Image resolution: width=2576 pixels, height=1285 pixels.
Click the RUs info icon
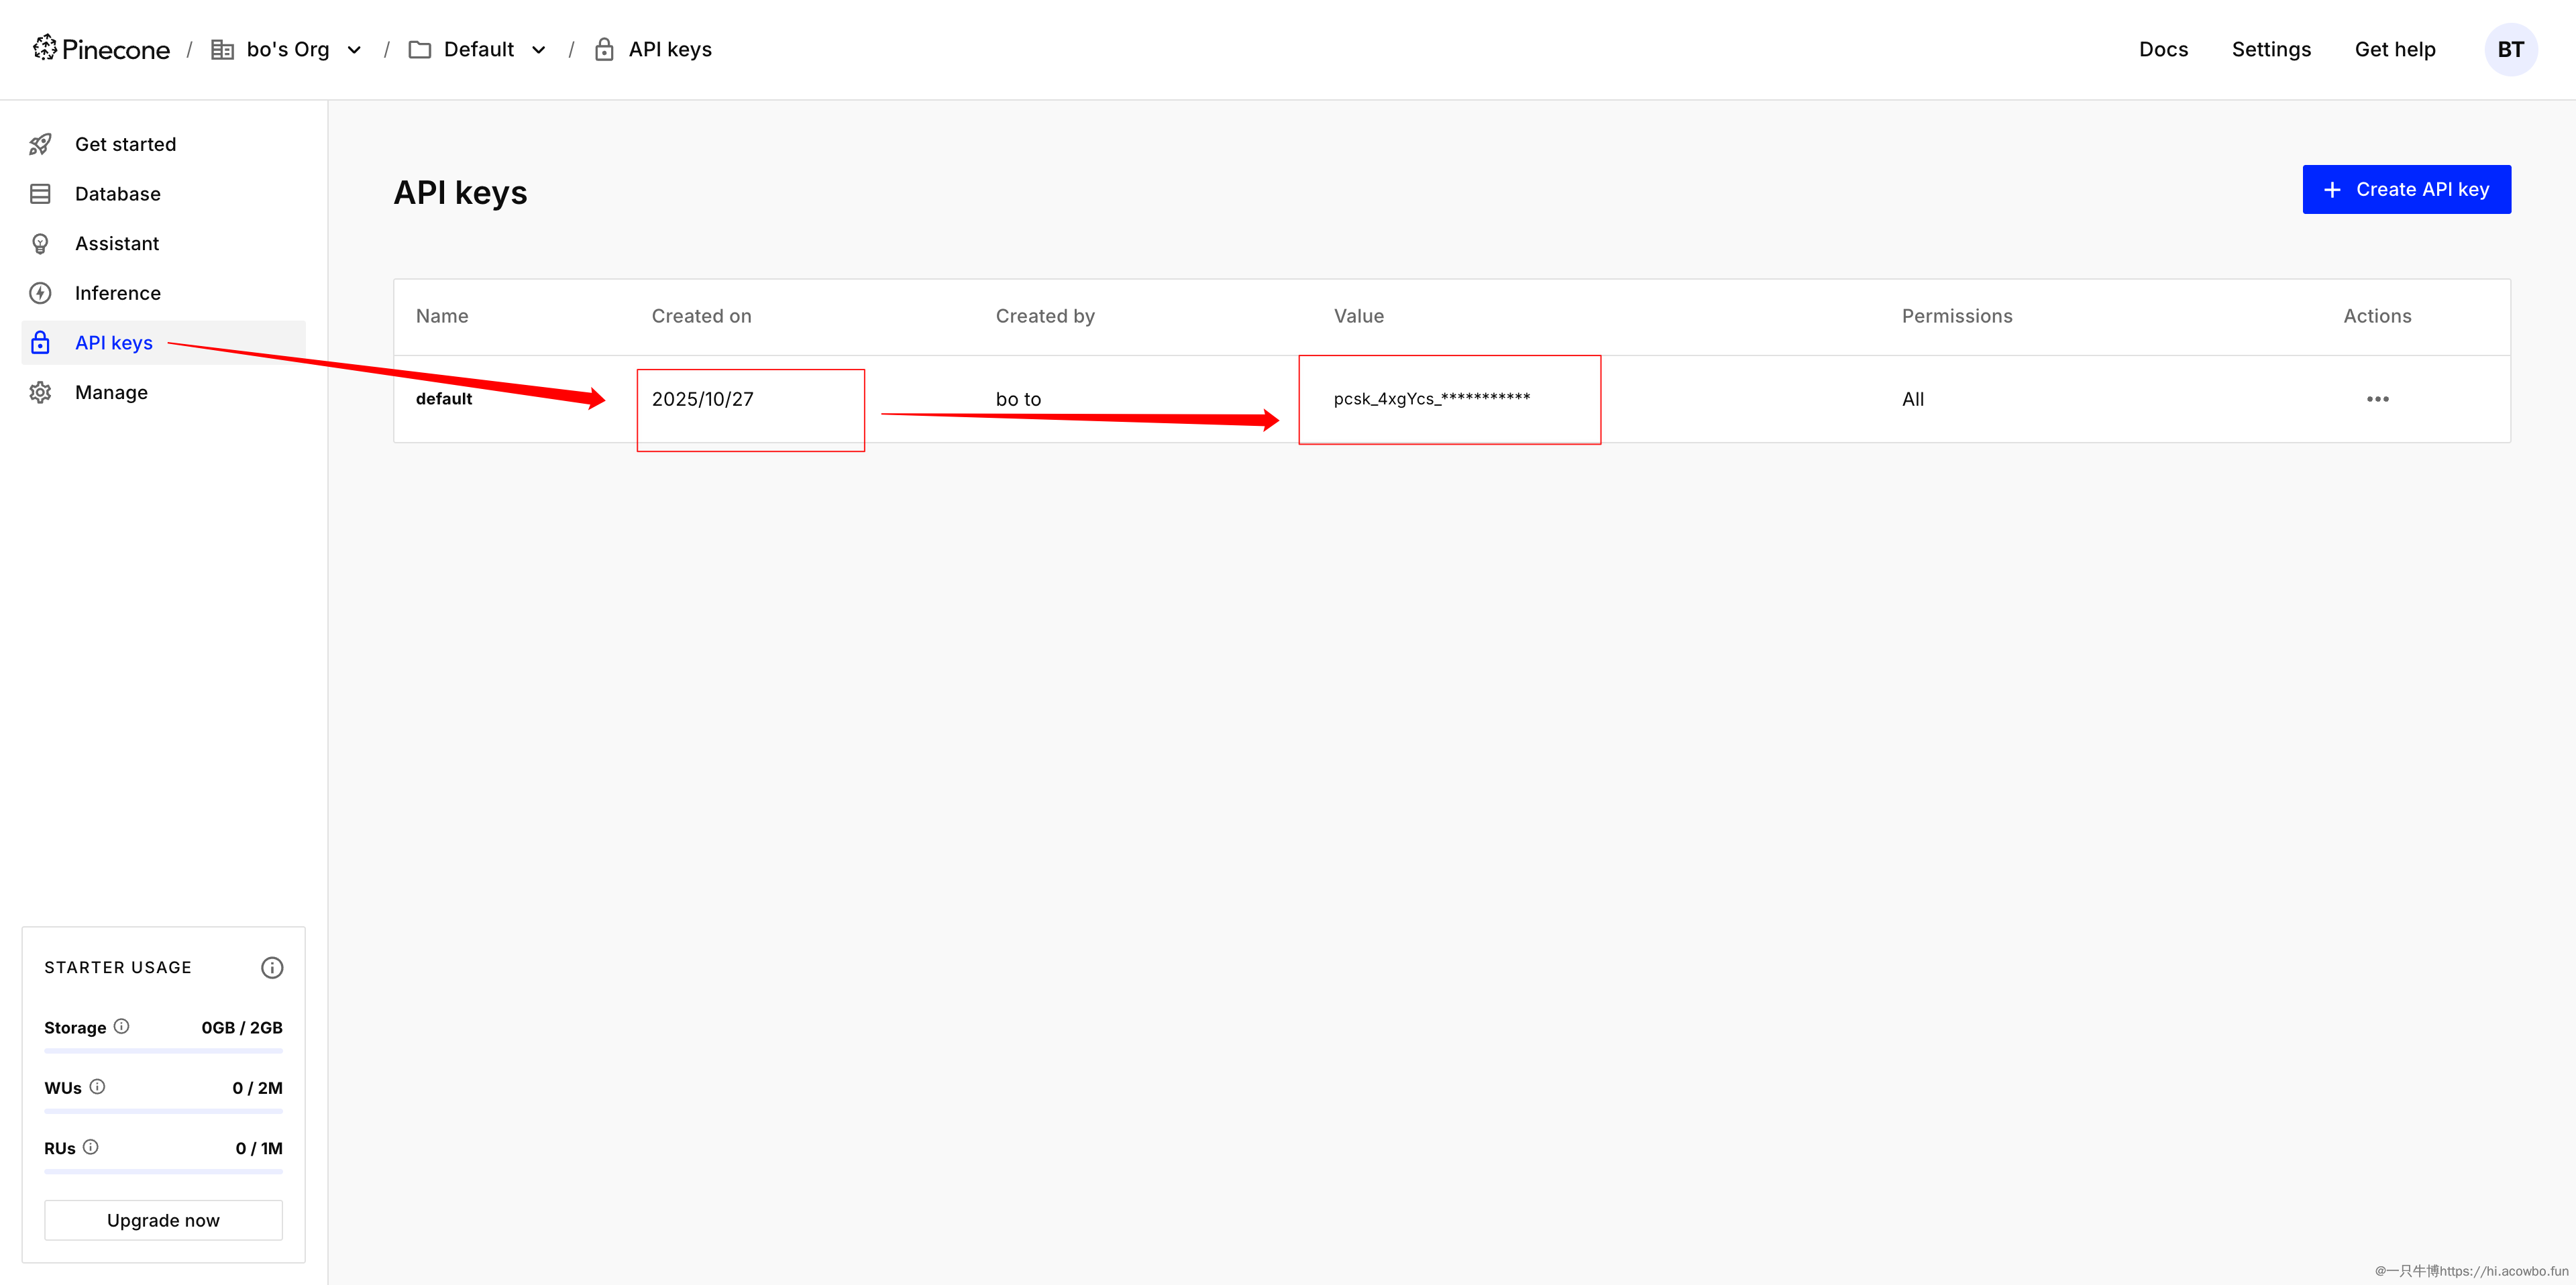point(91,1147)
